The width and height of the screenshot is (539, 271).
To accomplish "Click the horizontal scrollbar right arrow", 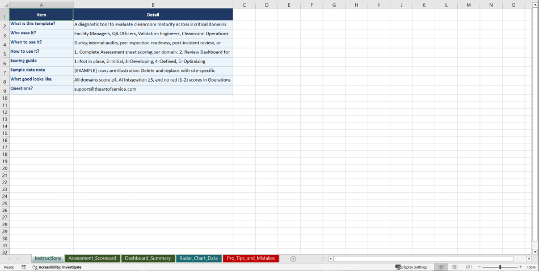I will pos(529,259).
